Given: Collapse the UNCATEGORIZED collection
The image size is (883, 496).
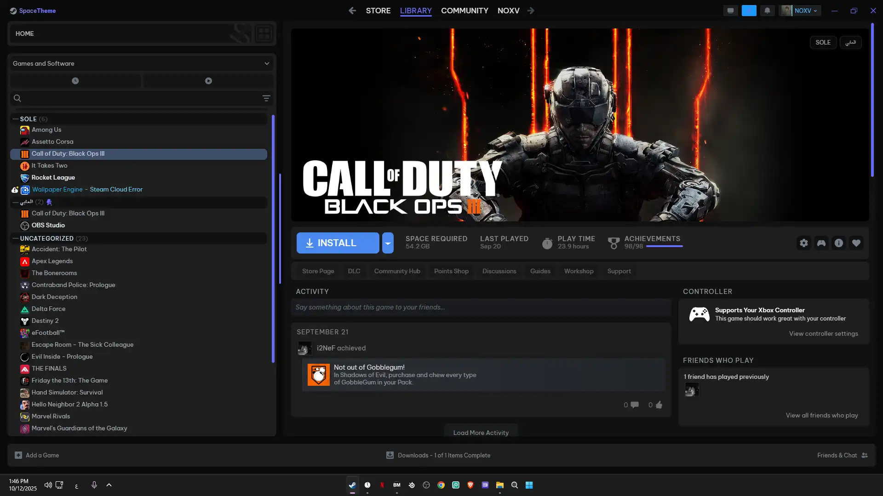Looking at the screenshot, I should pyautogui.click(x=15, y=238).
